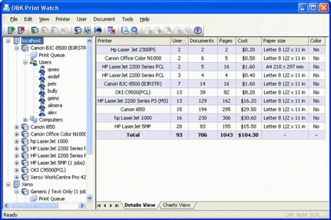The width and height of the screenshot is (331, 220).
Task: Open the Tools menu
Action: pyautogui.click(x=127, y=19)
